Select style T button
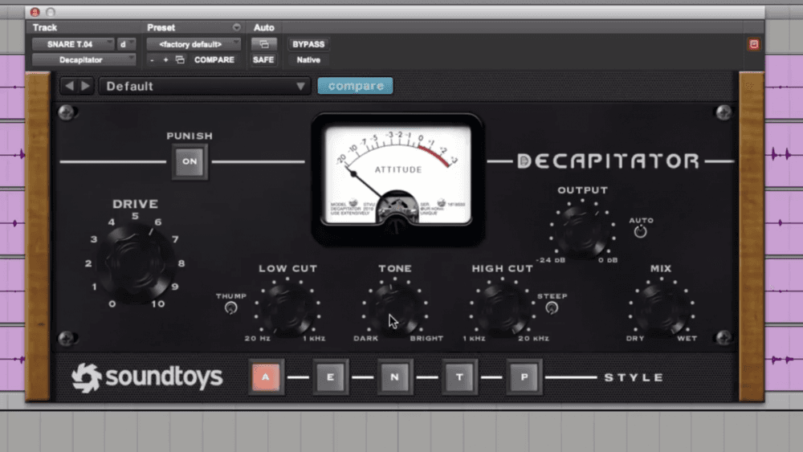The width and height of the screenshot is (803, 452). 459,377
